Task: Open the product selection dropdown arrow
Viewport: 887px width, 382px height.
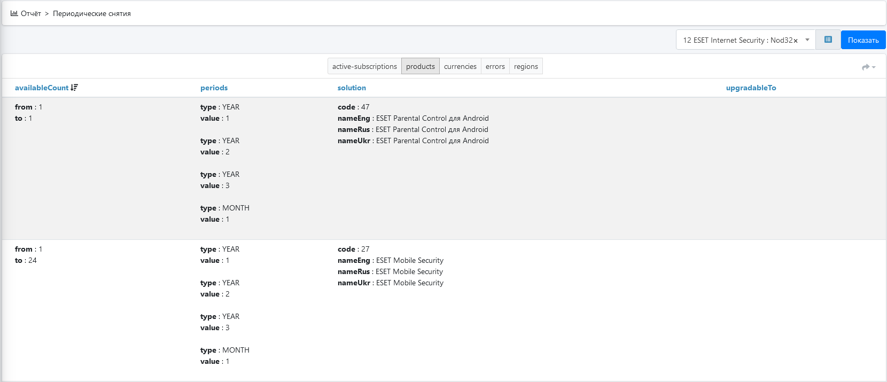Action: [807, 40]
